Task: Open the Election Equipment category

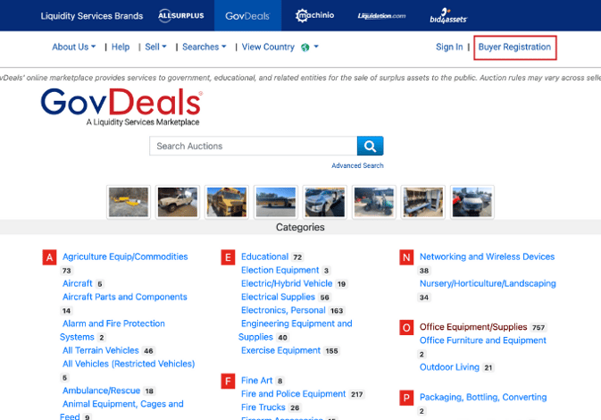Action: [x=280, y=270]
